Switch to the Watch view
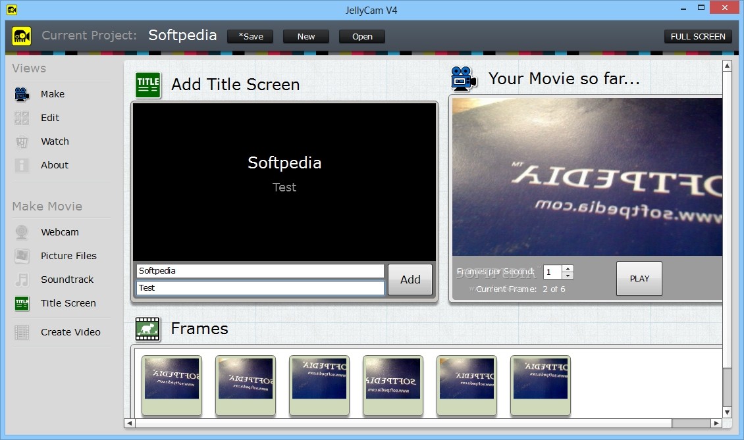Screen dimensions: 744x440 (x=55, y=142)
